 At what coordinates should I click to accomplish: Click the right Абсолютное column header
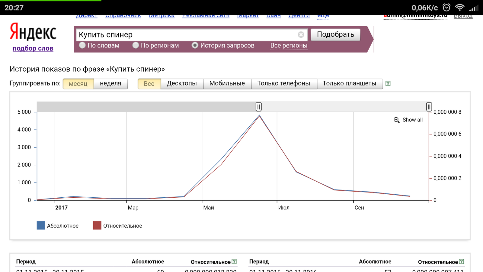375,262
